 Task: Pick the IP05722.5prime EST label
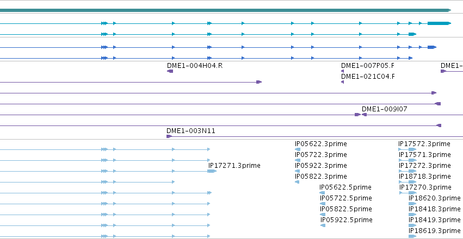pyautogui.click(x=346, y=198)
